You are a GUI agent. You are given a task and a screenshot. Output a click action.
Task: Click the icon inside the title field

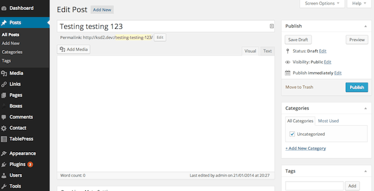(x=272, y=26)
